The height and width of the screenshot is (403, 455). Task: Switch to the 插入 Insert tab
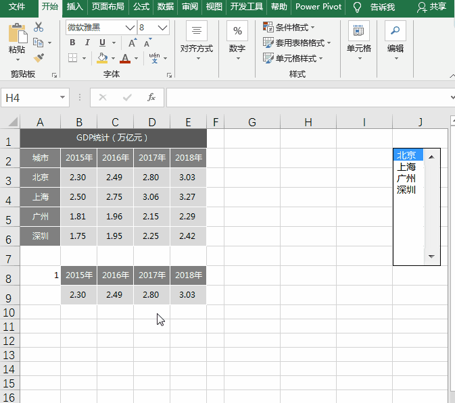pyautogui.click(x=74, y=7)
